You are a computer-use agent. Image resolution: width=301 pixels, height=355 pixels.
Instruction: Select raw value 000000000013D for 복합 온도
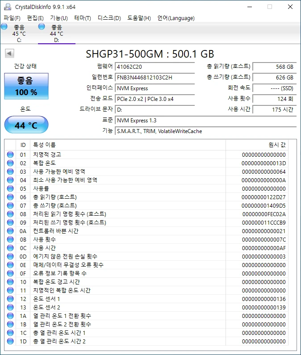263,163
